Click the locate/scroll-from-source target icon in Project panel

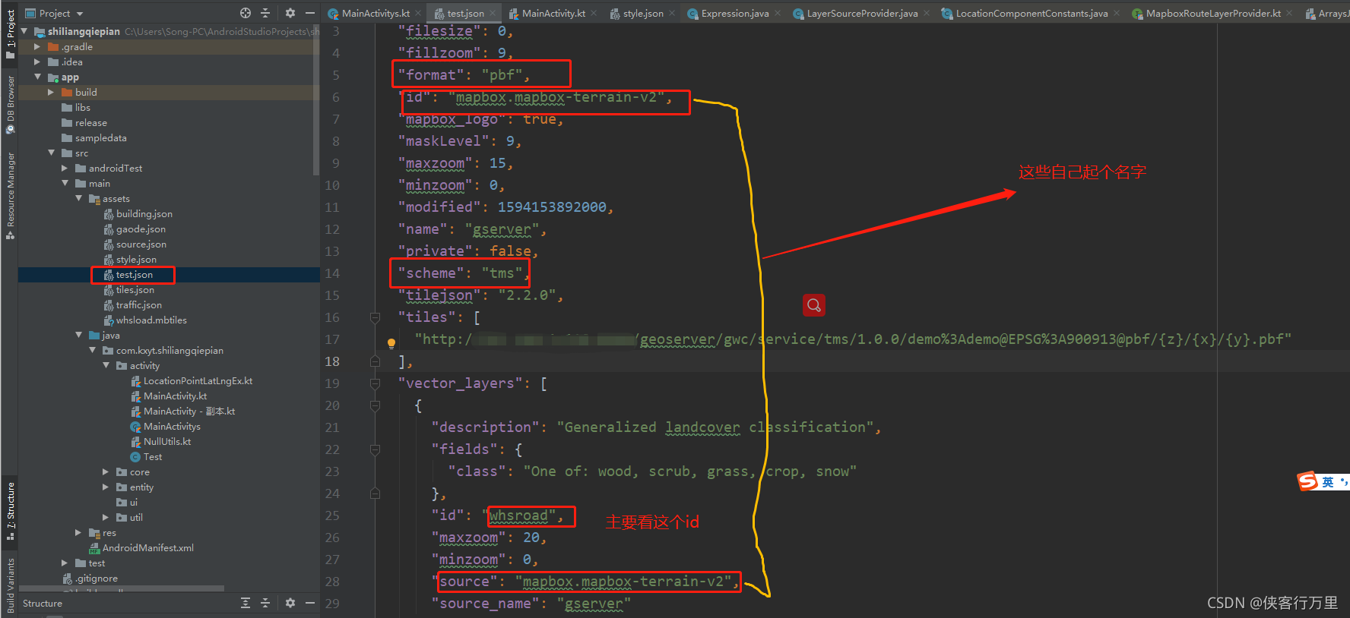[x=246, y=13]
